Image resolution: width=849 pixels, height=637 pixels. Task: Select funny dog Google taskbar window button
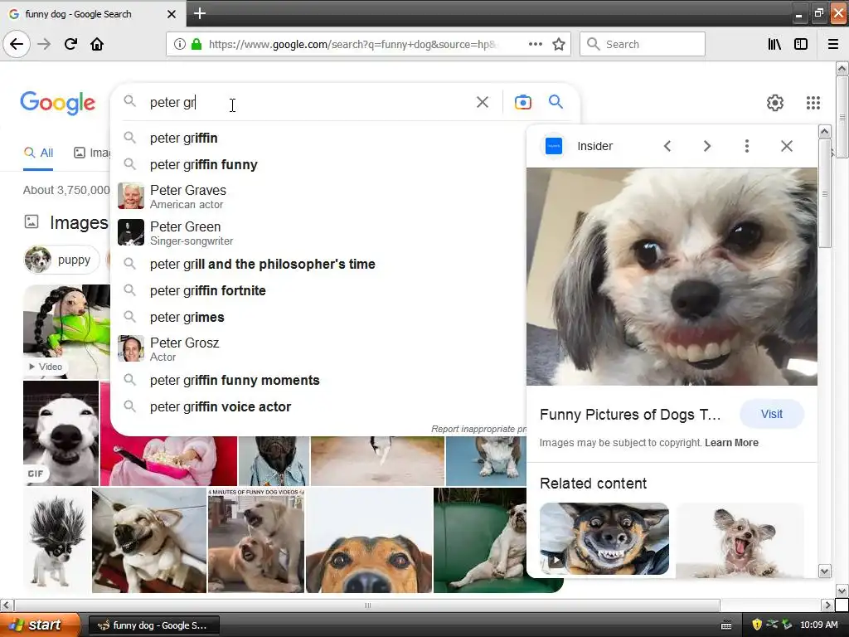click(x=153, y=625)
